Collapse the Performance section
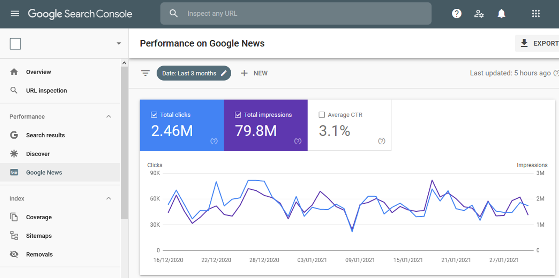559x278 pixels. (109, 117)
